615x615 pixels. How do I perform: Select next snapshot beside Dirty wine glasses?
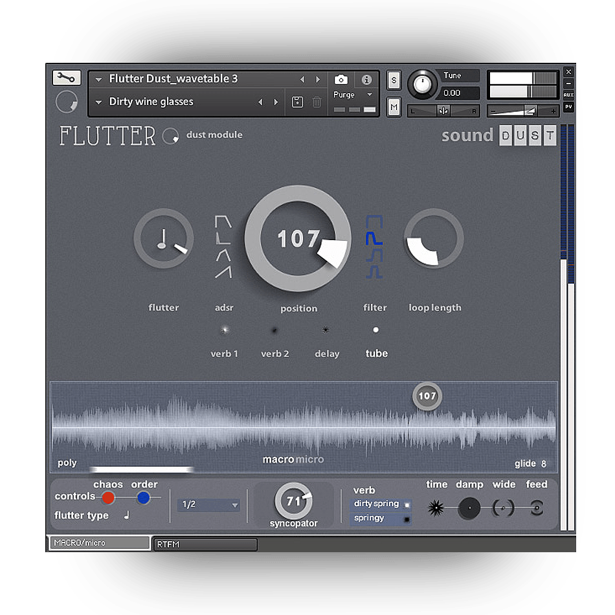coord(276,102)
